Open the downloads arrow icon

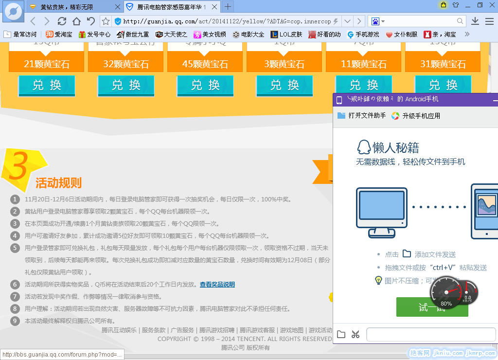click(475, 21)
